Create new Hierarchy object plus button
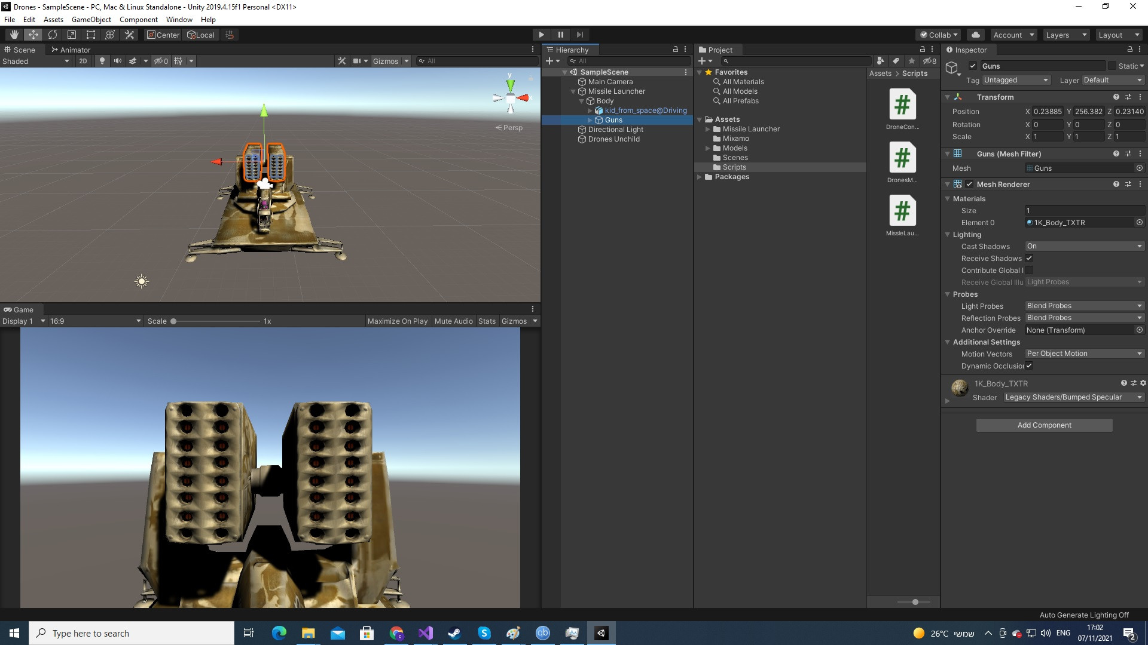 pyautogui.click(x=552, y=61)
